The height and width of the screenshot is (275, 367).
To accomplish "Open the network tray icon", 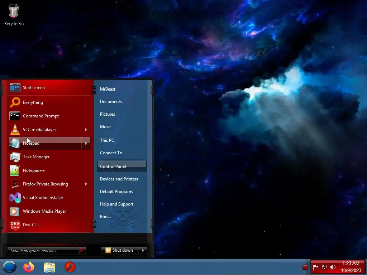I will point(324,267).
